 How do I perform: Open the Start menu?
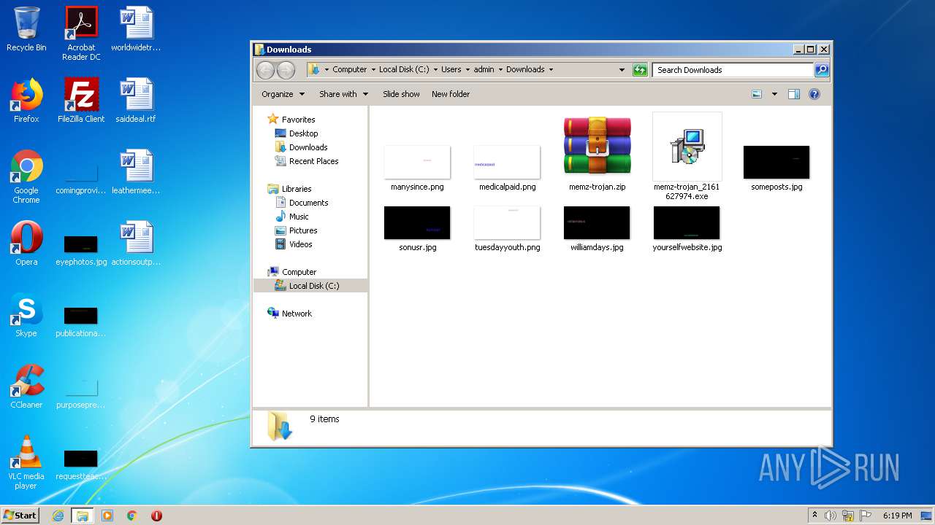pyautogui.click(x=20, y=515)
